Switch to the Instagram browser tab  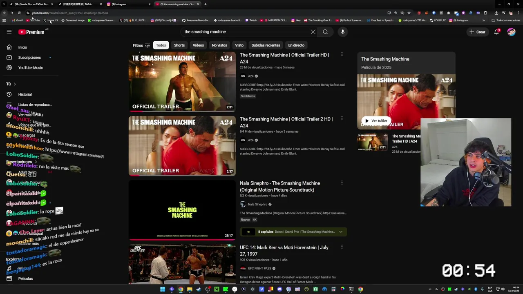128,4
